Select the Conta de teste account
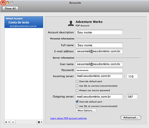The height and width of the screenshot is (128, 149). (24, 22)
